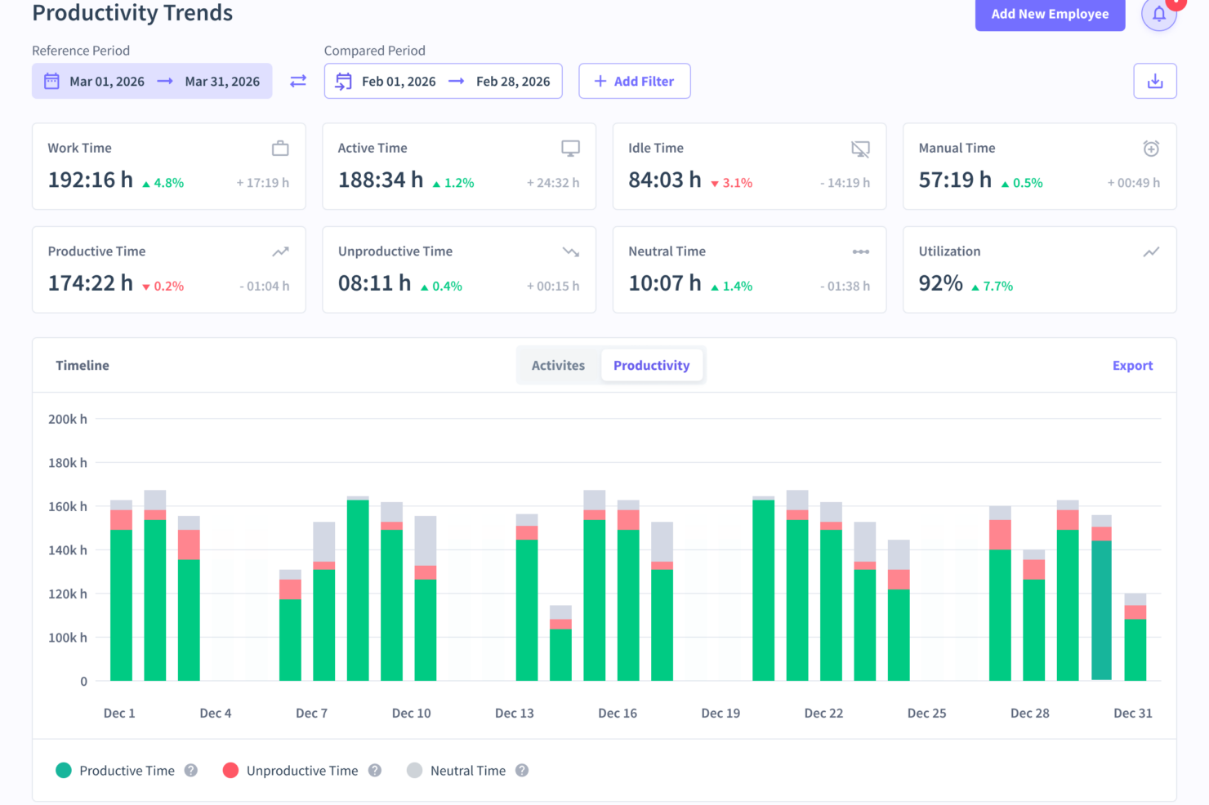The width and height of the screenshot is (1209, 805).
Task: Switch to the Activites tab
Action: tap(558, 365)
